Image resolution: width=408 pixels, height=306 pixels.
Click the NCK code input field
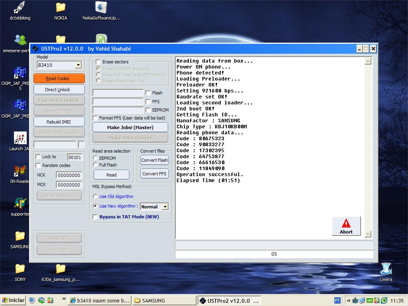(x=69, y=175)
